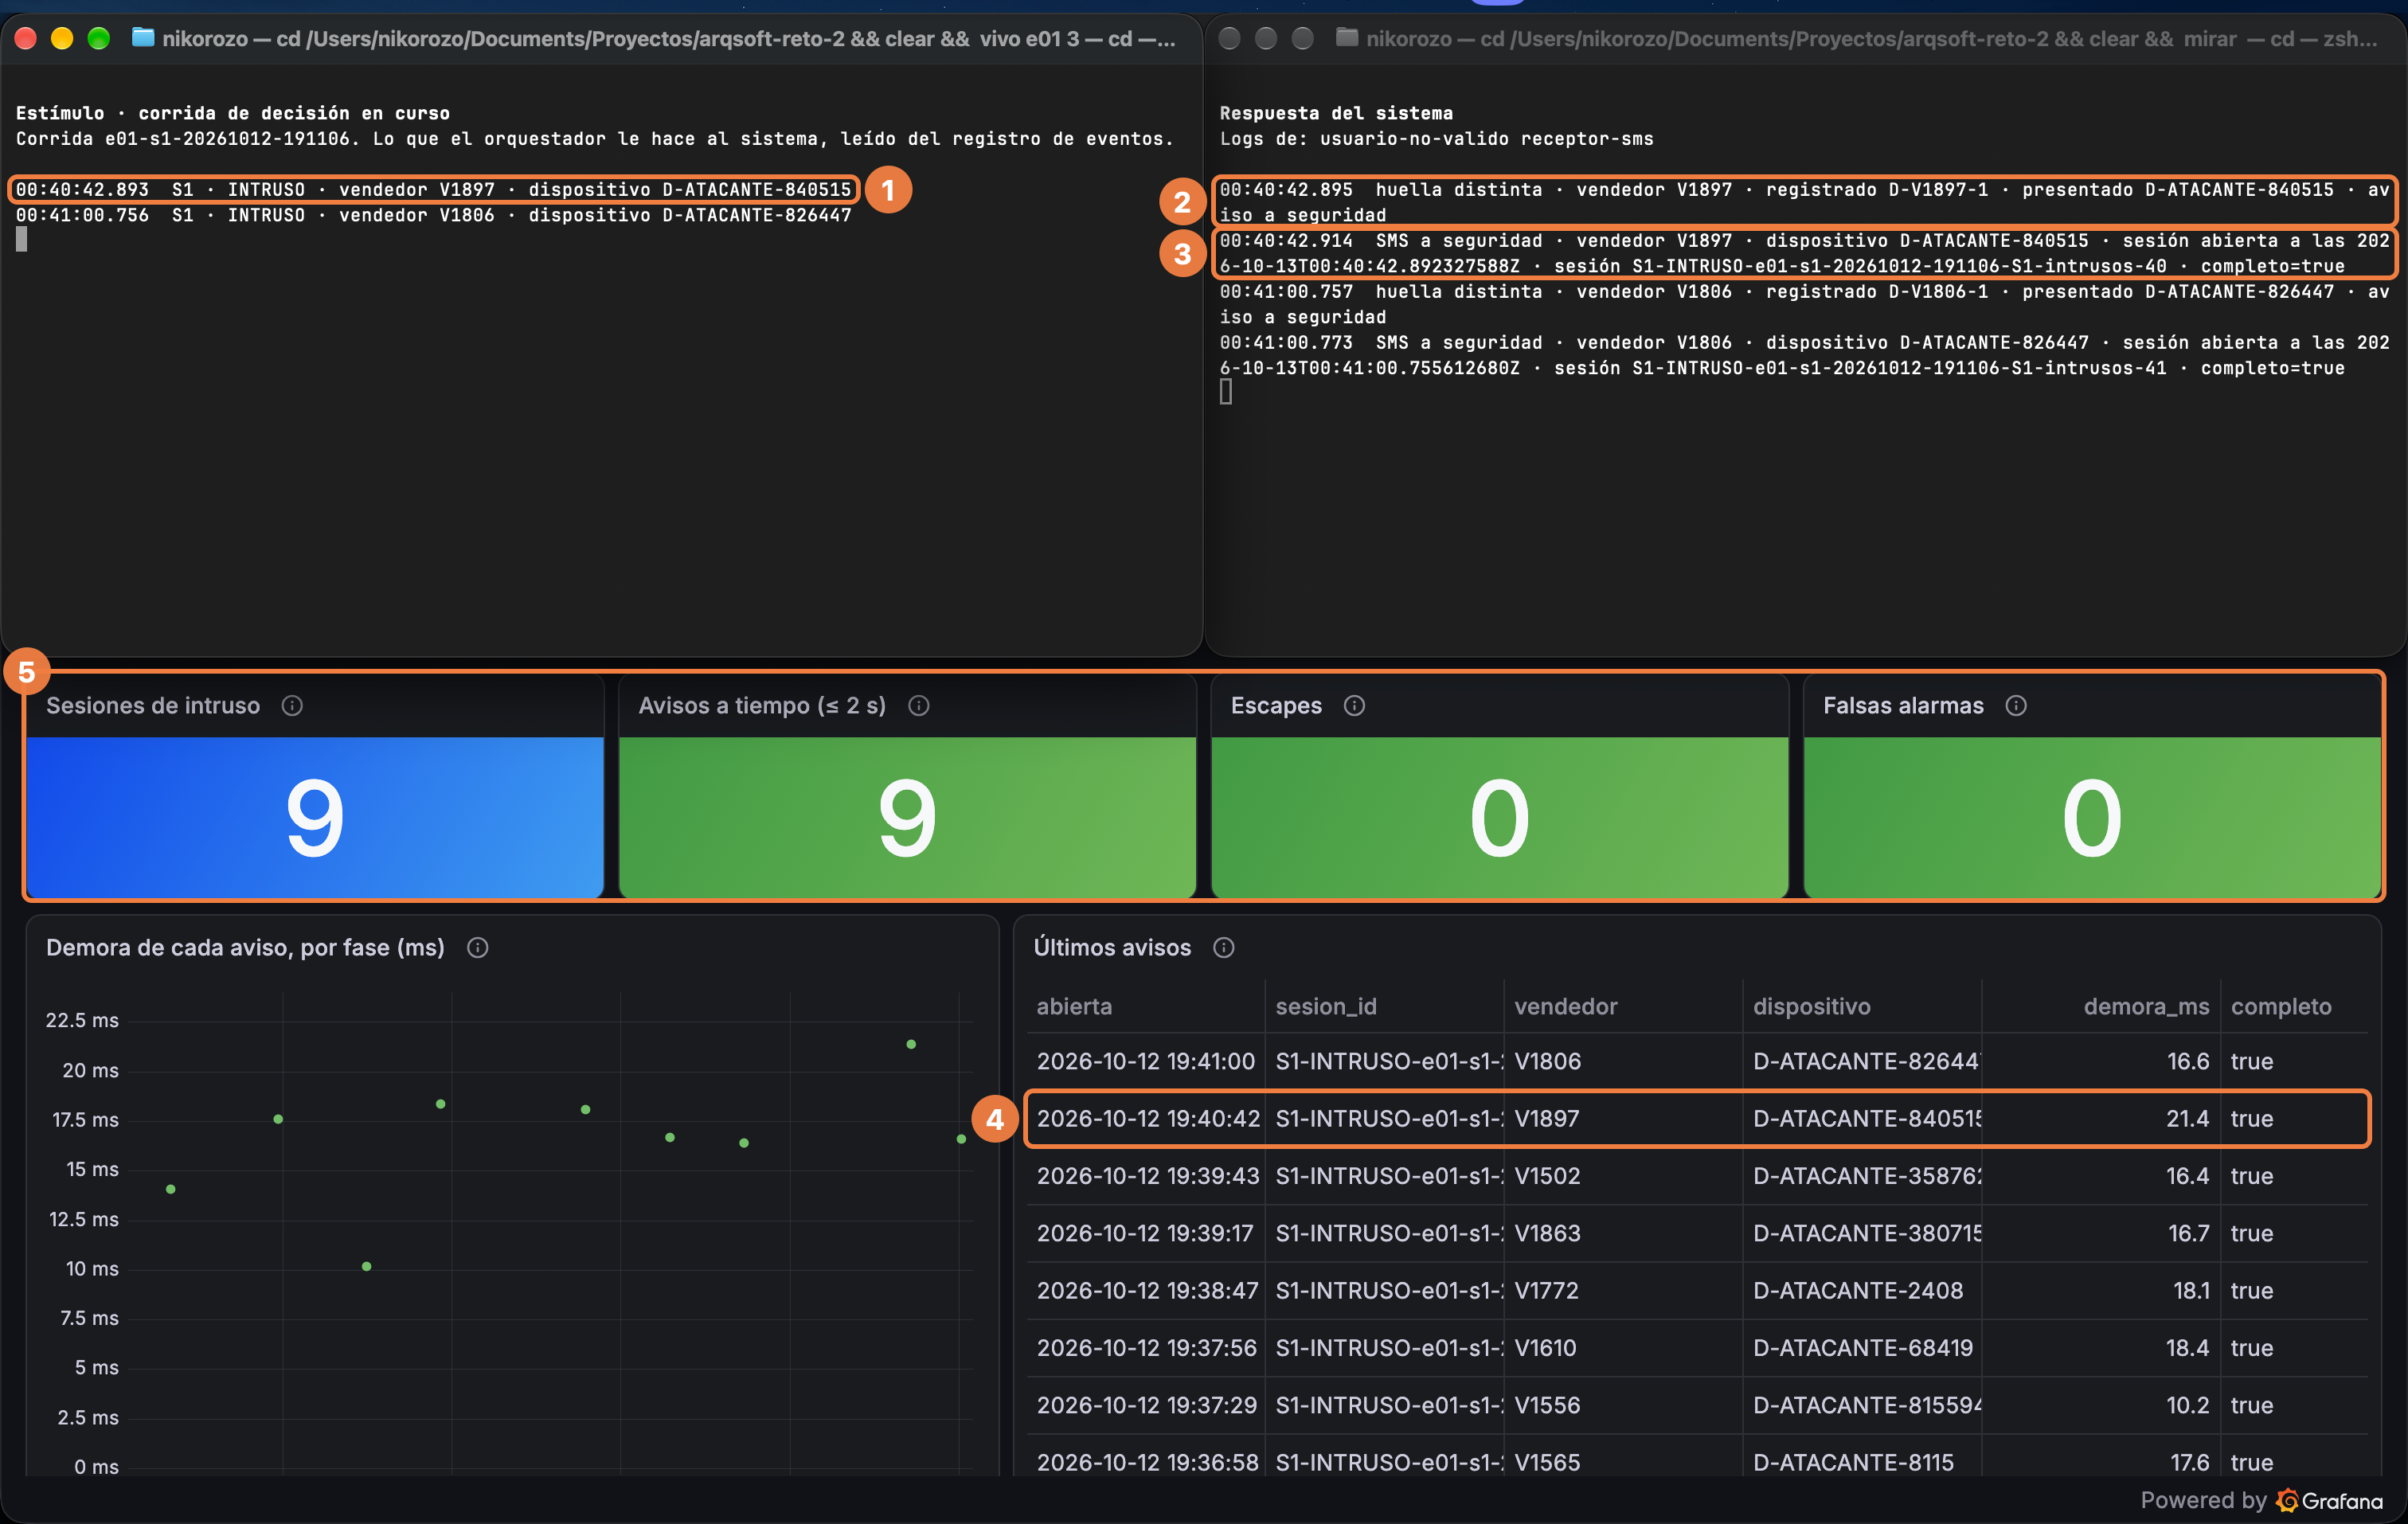Show info for Falsas alarmas panel
The height and width of the screenshot is (1524, 2408).
pyautogui.click(x=2016, y=706)
